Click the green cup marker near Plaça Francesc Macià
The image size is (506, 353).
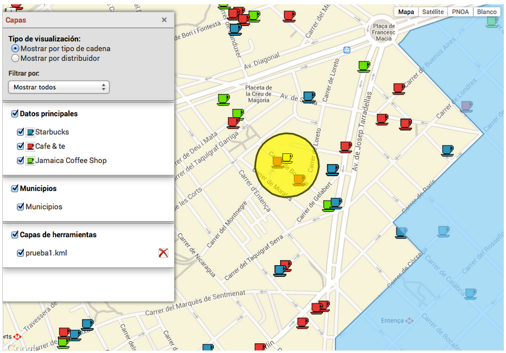point(364,67)
